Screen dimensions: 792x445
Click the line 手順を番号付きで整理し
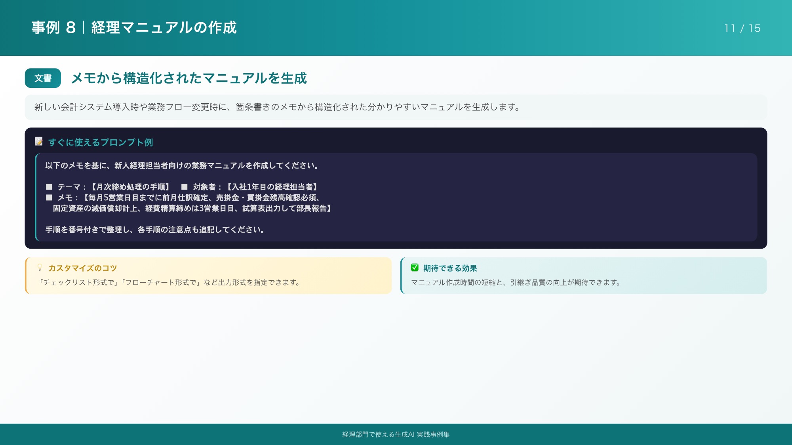tap(156, 230)
